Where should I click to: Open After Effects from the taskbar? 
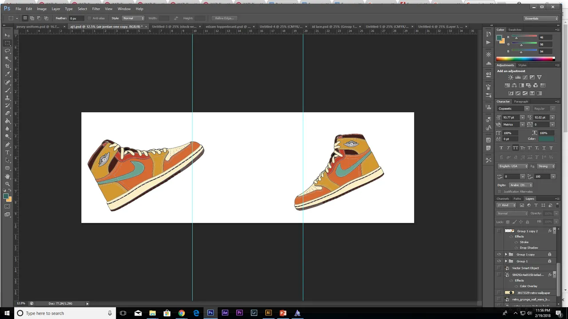tap(225, 313)
